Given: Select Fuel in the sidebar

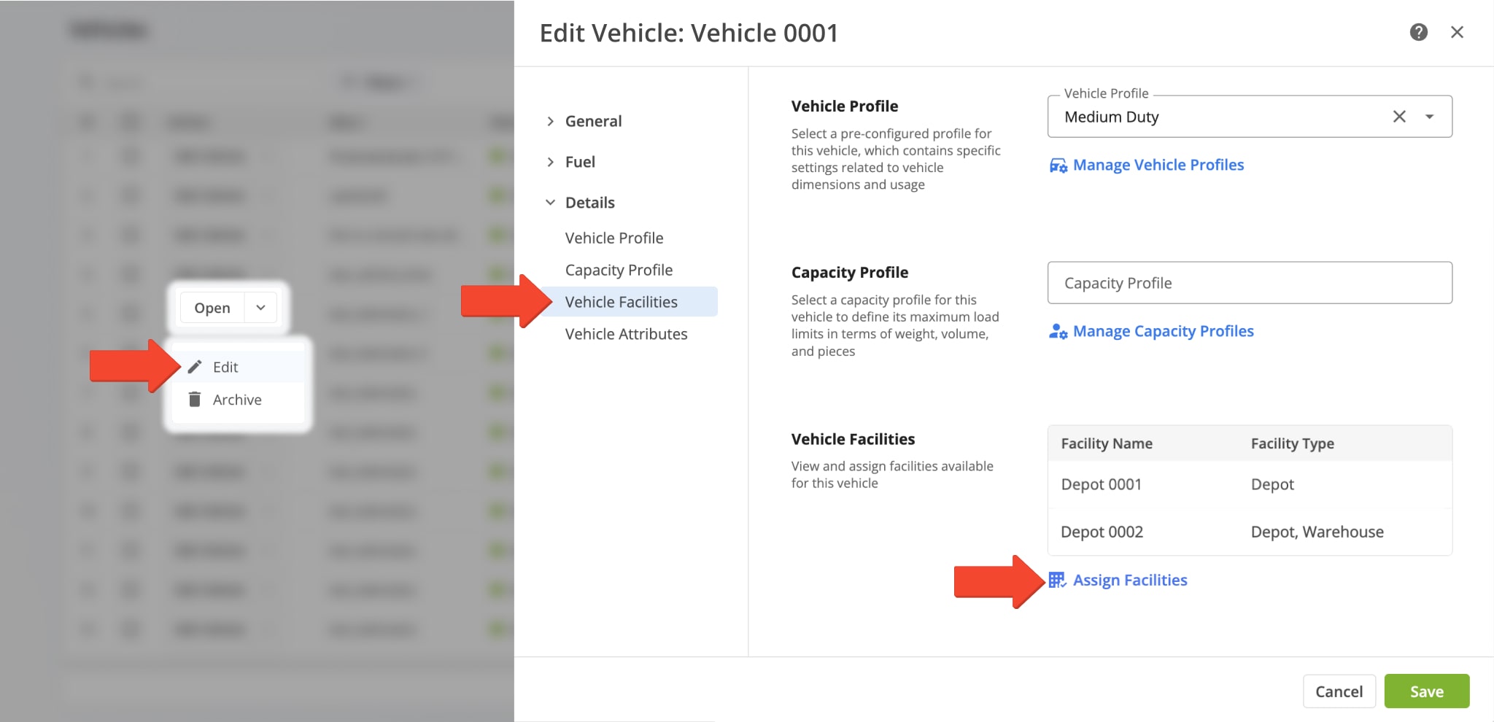Looking at the screenshot, I should 580,162.
